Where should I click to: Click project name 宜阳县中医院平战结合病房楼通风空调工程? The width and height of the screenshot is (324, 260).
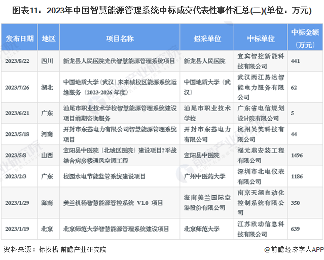120,155
